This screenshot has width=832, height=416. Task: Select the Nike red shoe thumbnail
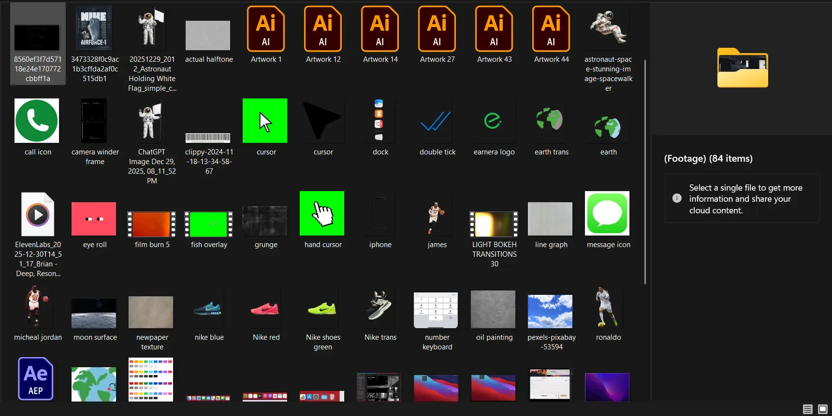265,309
